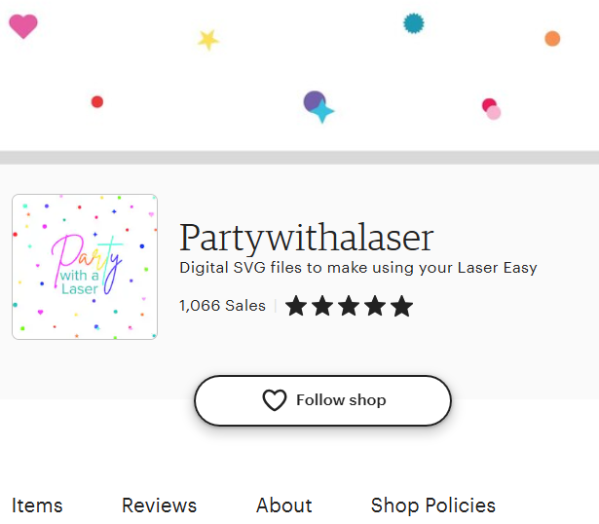View the Shop Policies tab

[432, 505]
